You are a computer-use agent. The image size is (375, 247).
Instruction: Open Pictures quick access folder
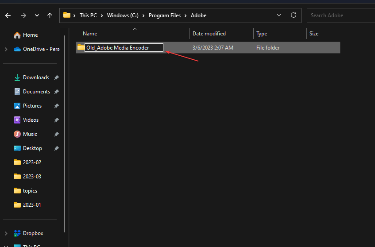[x=32, y=106]
